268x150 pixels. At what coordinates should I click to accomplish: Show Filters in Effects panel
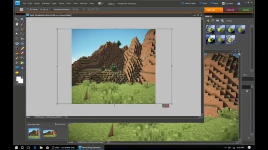coord(208,21)
